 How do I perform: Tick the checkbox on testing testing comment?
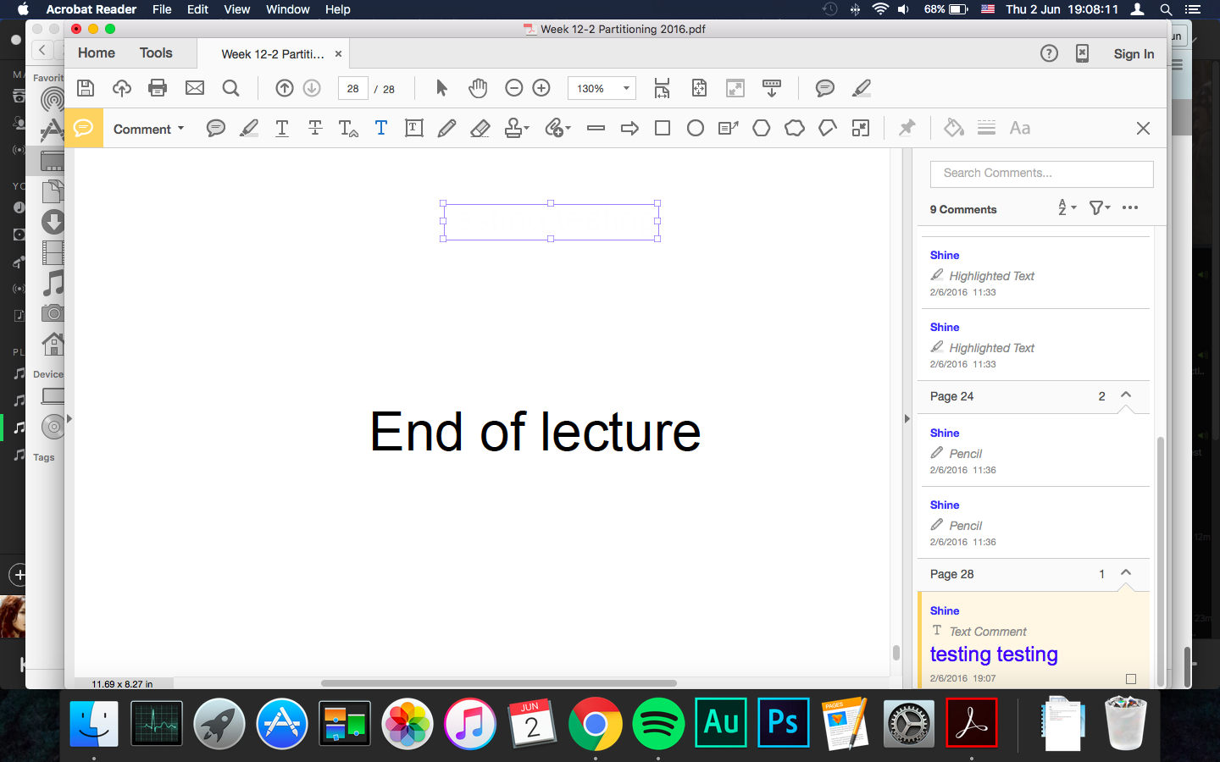coord(1131,678)
